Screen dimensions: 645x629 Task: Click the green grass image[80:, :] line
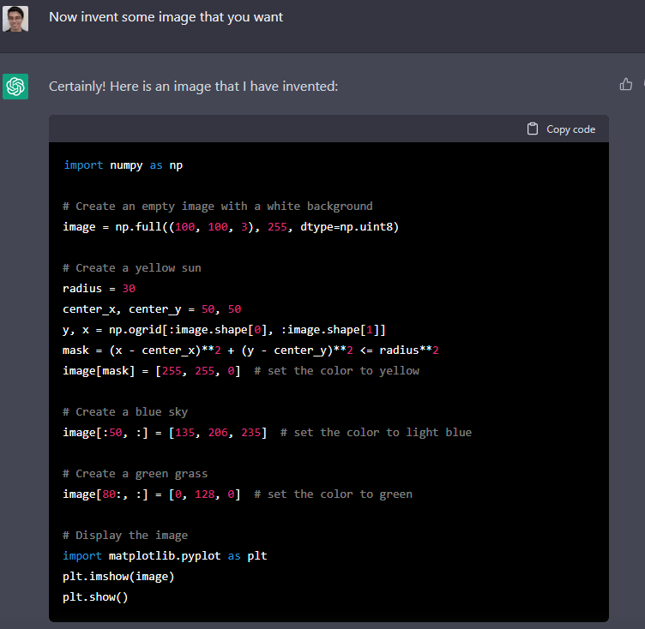pos(237,494)
